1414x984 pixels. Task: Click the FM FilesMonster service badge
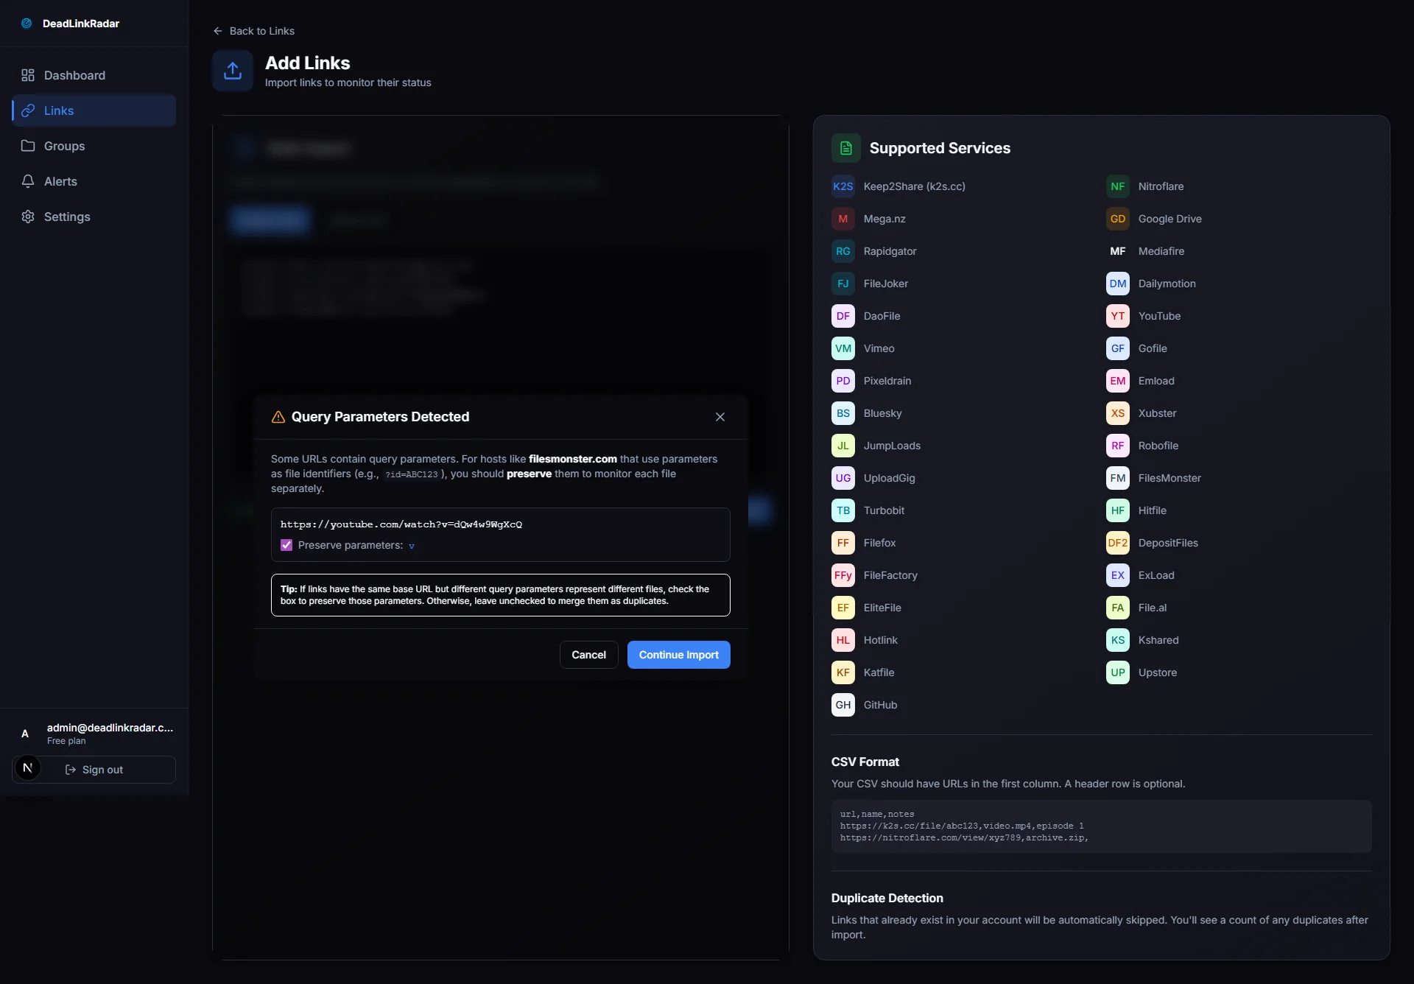(1117, 478)
